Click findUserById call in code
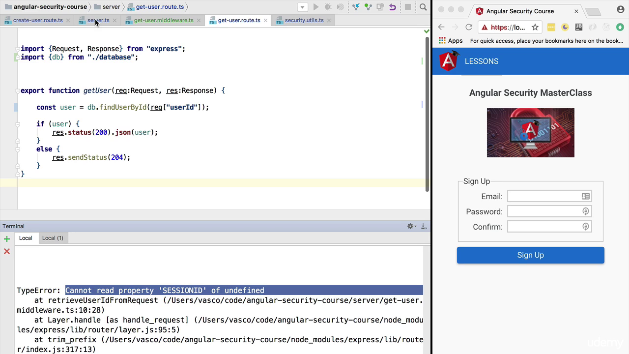The height and width of the screenshot is (354, 629). pyautogui.click(x=123, y=107)
